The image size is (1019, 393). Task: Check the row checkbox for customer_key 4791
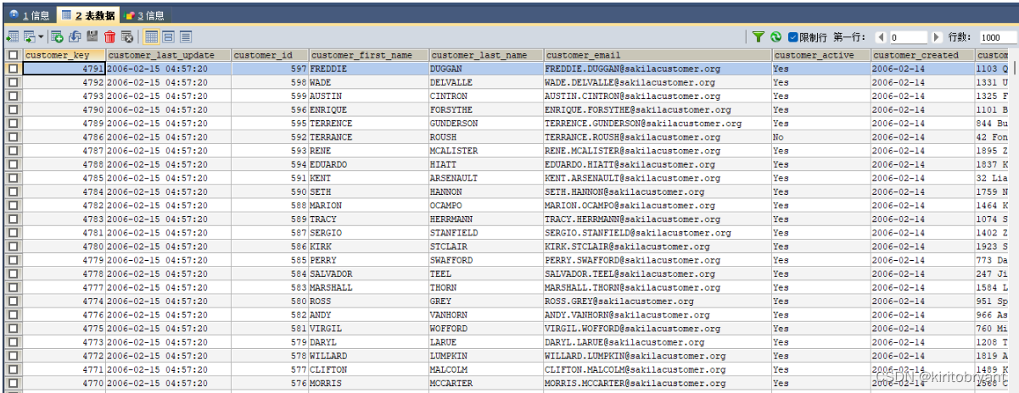point(13,69)
